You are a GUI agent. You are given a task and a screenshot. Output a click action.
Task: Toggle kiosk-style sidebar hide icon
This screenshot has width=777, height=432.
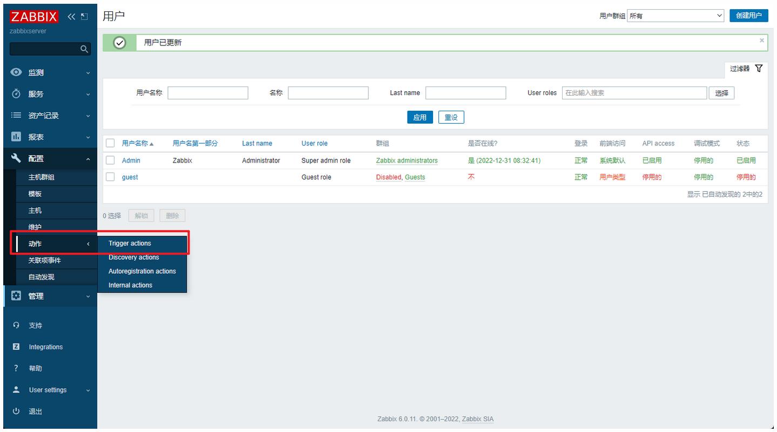pos(84,17)
